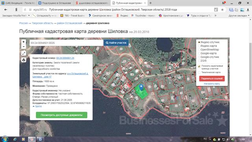Select Яндекс-карта map layer option
This screenshot has width=252, height=142.
(208, 46)
